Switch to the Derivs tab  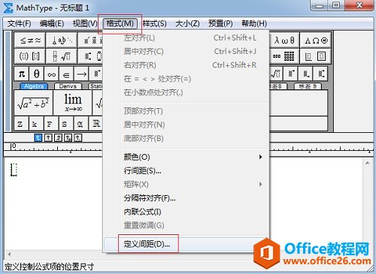pyautogui.click(x=68, y=86)
